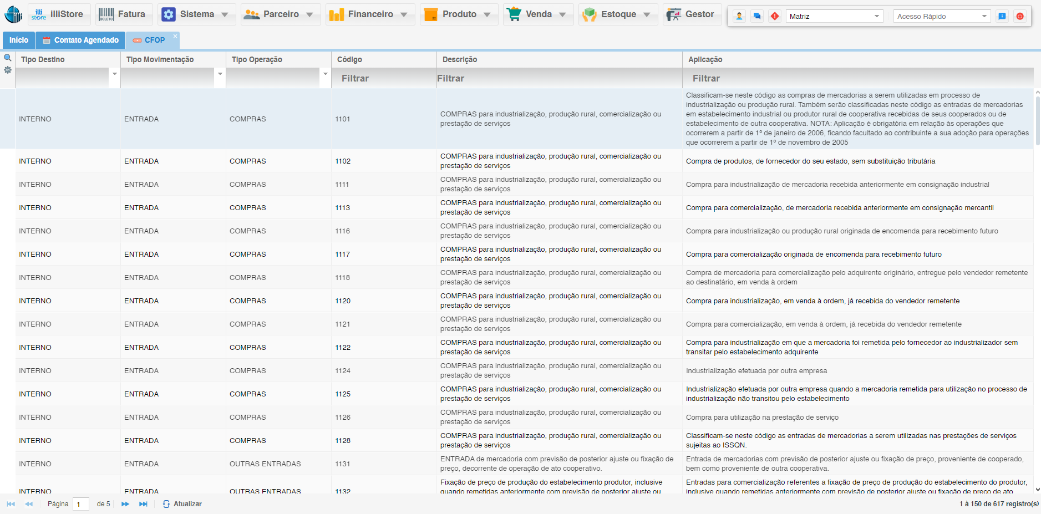Open the grid settings gear icon
The image size is (1041, 514).
point(8,70)
